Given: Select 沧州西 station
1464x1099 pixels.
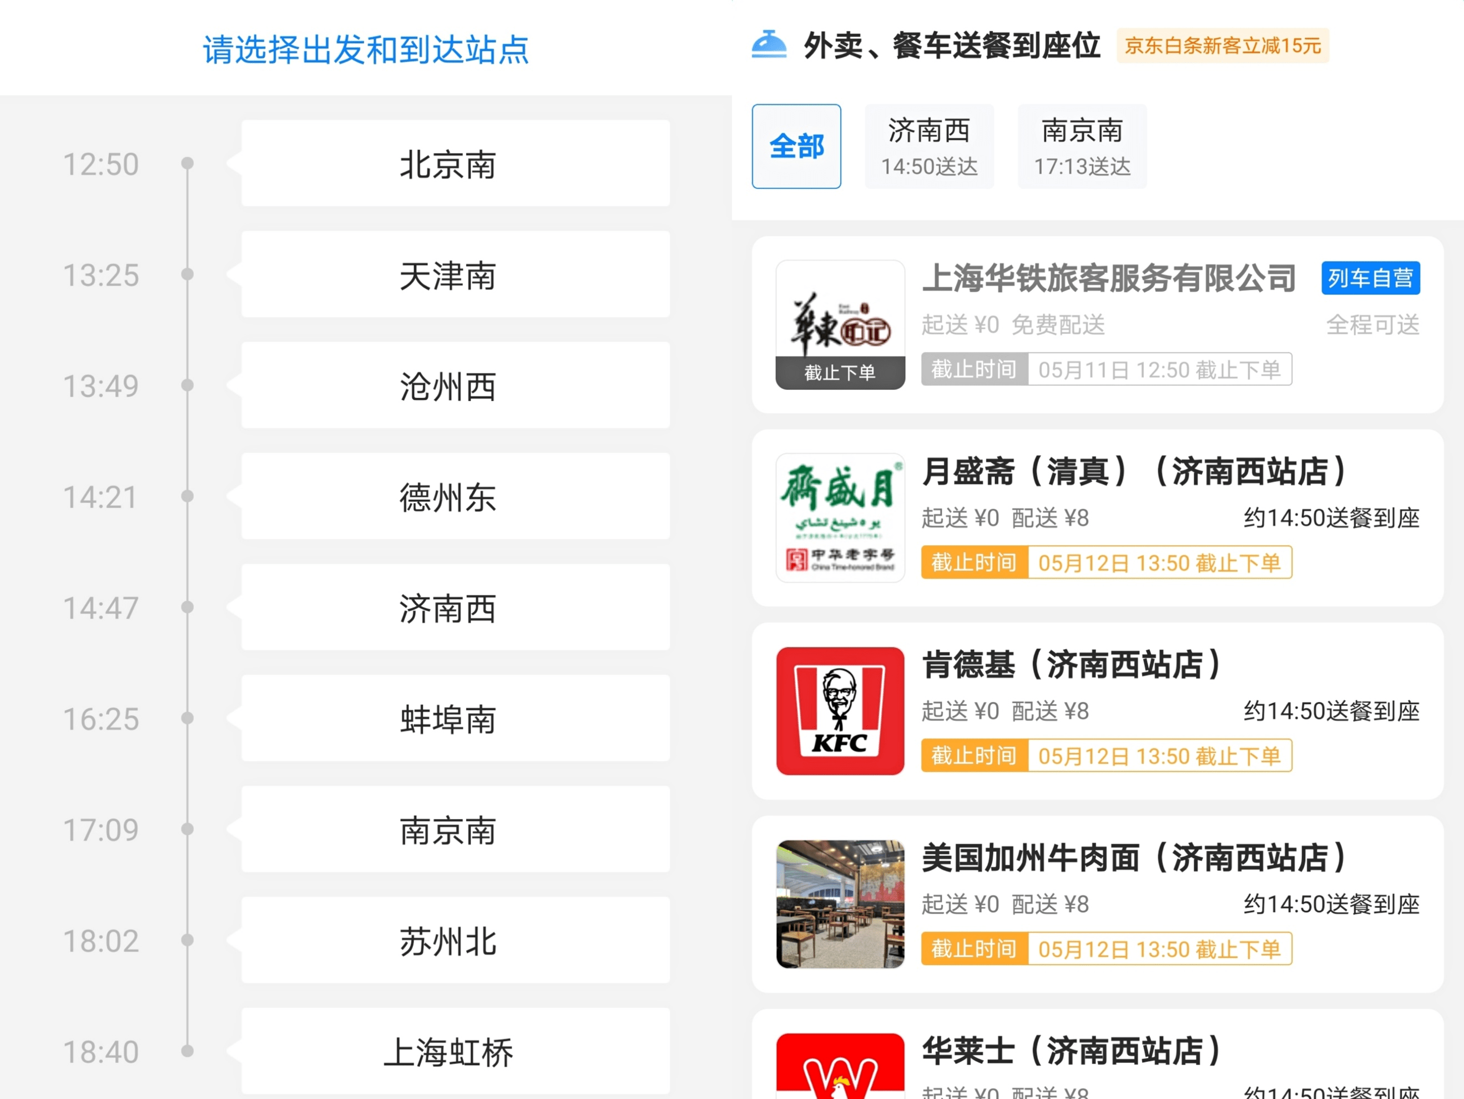Looking at the screenshot, I should pyautogui.click(x=455, y=385).
